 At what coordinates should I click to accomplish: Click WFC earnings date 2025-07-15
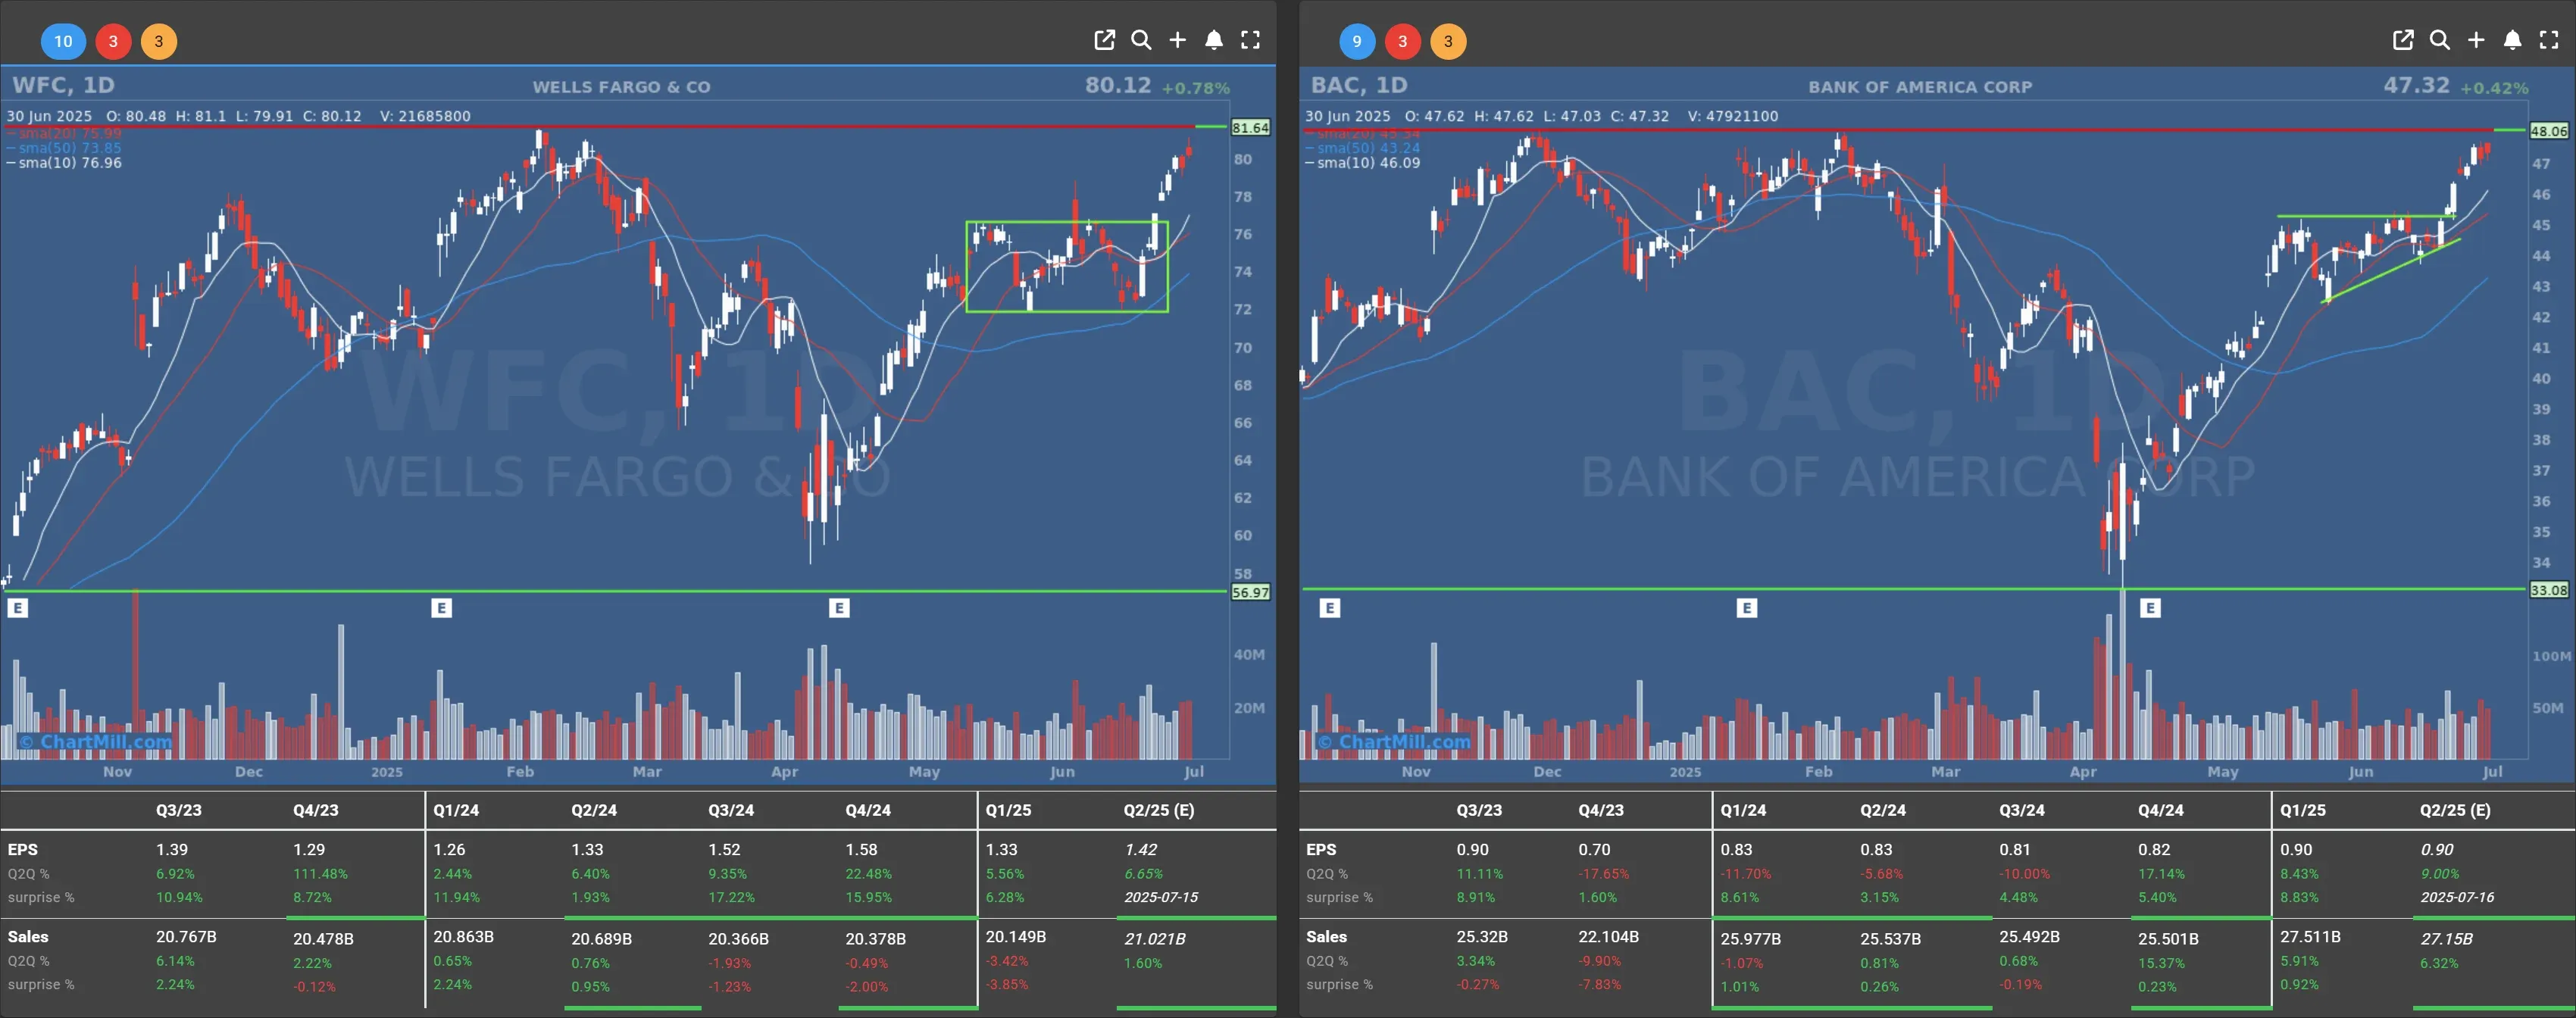point(1161,897)
